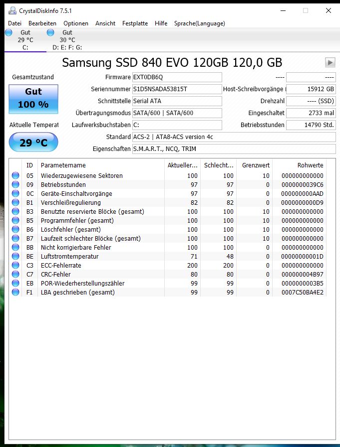The image size is (340, 447).
Task: Click the Aktuelle Temperat label
Action: pyautogui.click(x=34, y=125)
